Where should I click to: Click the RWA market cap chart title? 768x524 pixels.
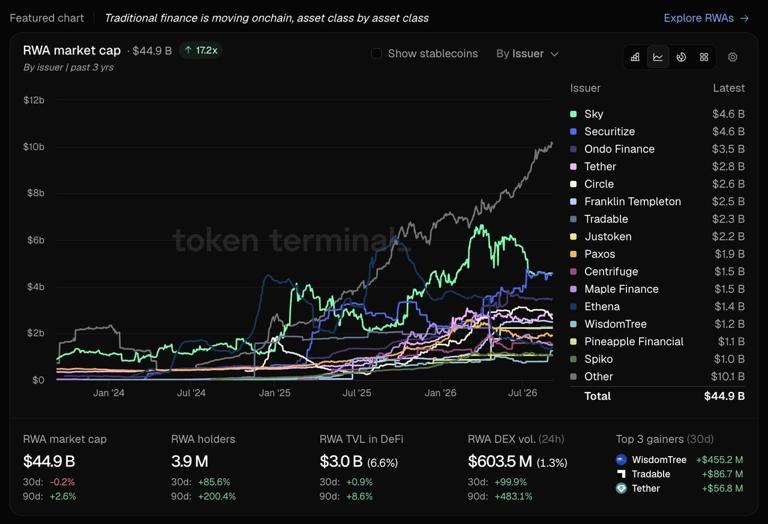coord(72,50)
